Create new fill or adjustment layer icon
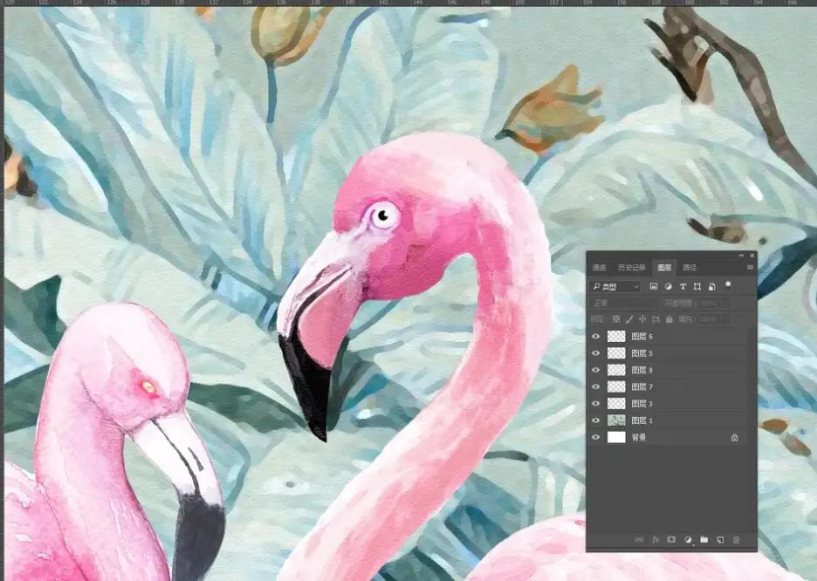The height and width of the screenshot is (581, 817). point(688,540)
